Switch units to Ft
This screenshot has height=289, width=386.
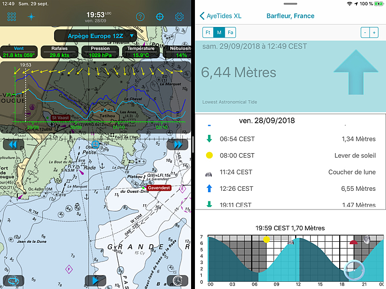point(208,32)
